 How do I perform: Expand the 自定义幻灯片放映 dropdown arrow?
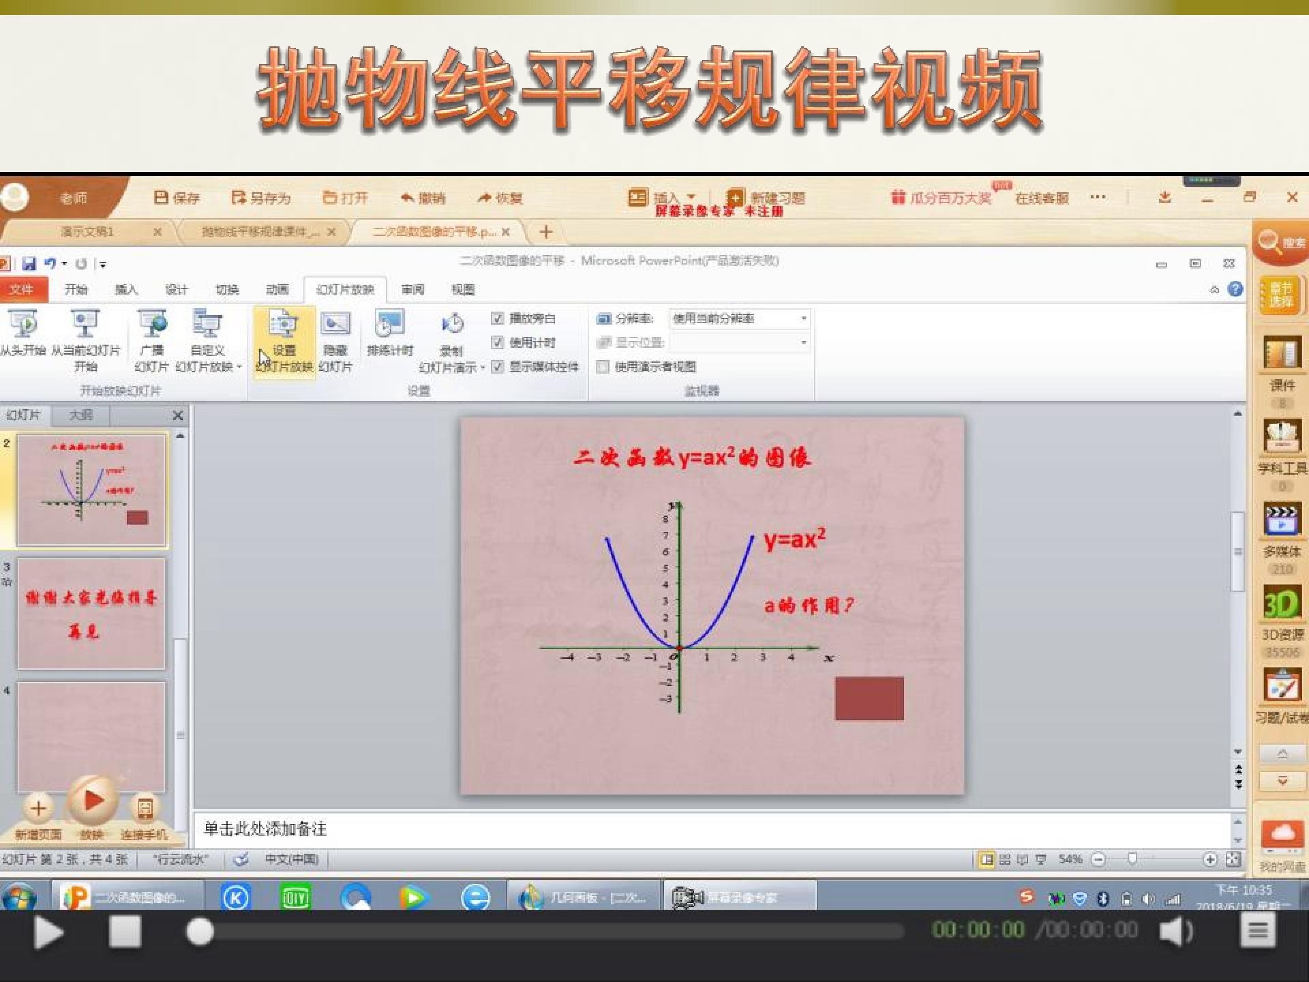point(239,367)
